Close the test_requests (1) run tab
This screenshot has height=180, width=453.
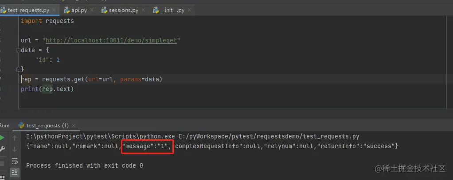pos(74,126)
